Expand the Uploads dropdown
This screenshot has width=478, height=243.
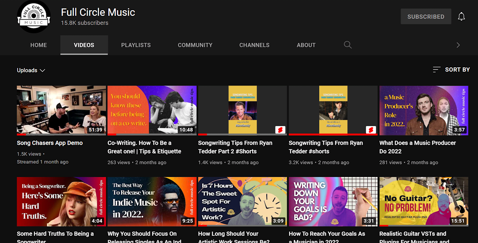tap(31, 70)
